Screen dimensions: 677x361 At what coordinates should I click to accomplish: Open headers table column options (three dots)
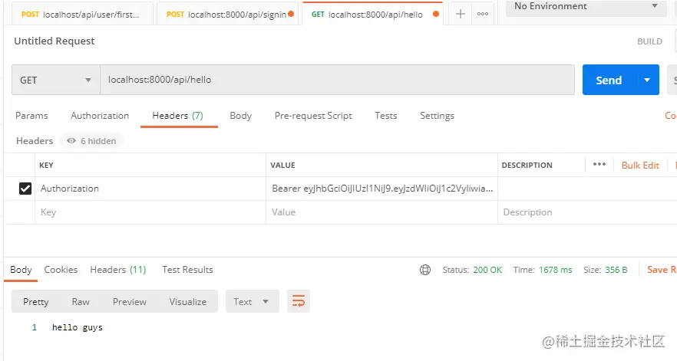click(x=599, y=164)
